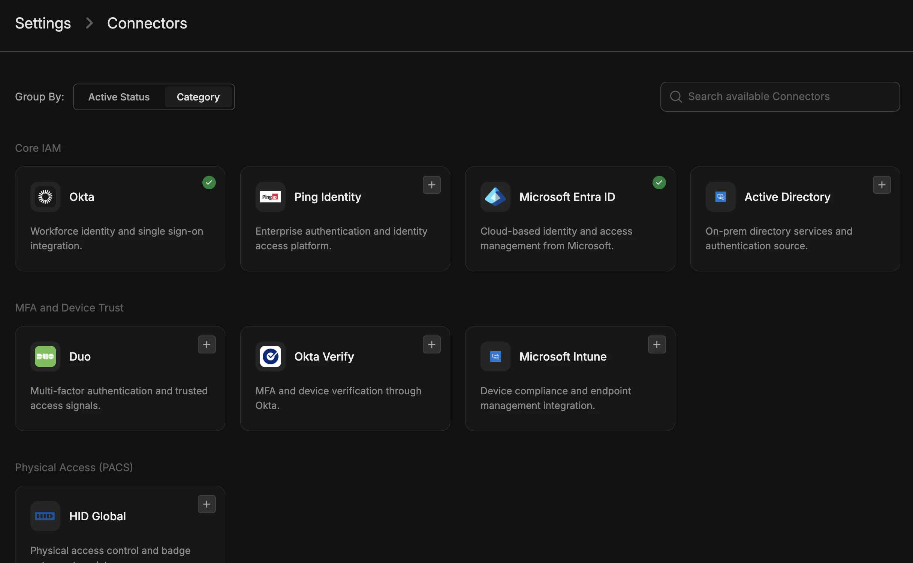Viewport: 913px width, 563px height.
Task: Click the MFA and Device Trust heading
Action: (x=69, y=308)
